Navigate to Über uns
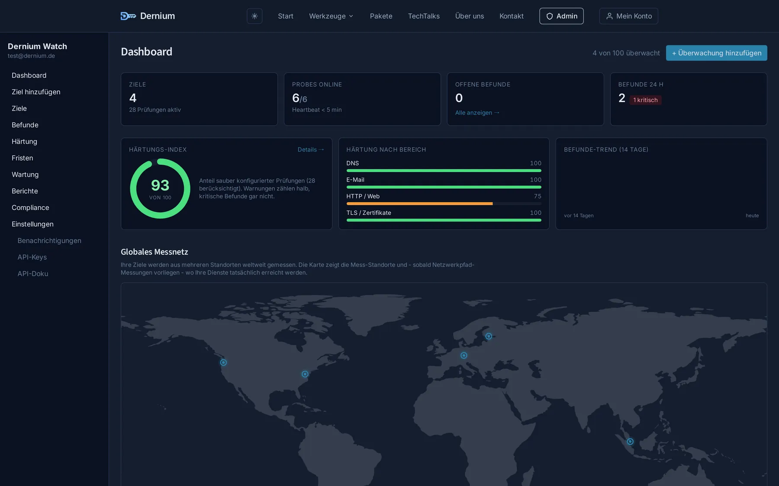Image resolution: width=779 pixels, height=486 pixels. tap(470, 16)
